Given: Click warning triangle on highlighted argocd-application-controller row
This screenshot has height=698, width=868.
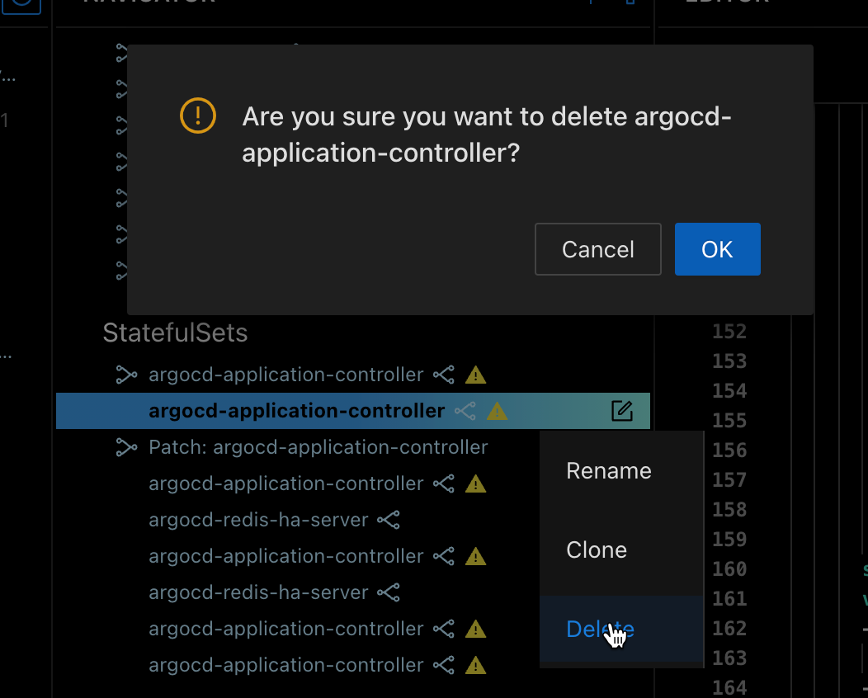Looking at the screenshot, I should [497, 411].
